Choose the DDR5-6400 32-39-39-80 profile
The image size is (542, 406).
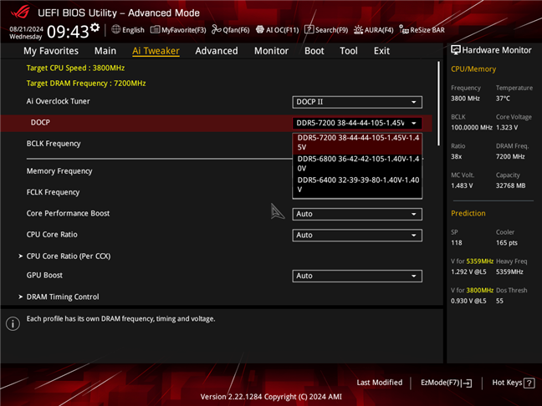click(x=358, y=184)
